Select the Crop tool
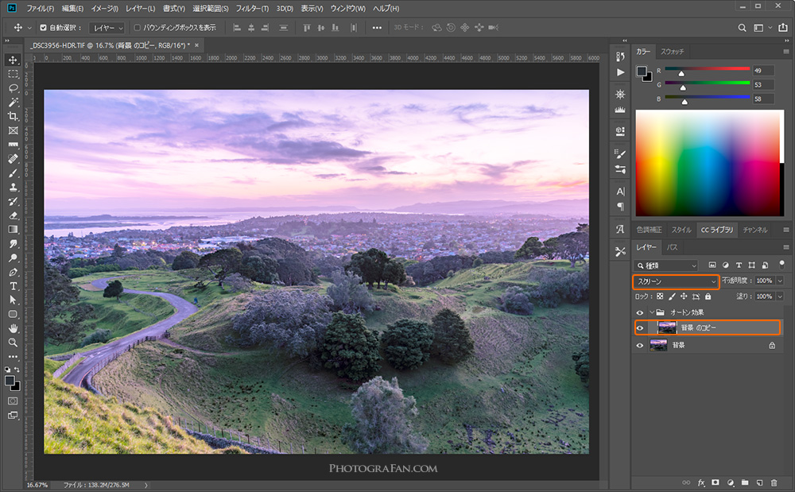This screenshot has height=492, width=795. click(14, 117)
